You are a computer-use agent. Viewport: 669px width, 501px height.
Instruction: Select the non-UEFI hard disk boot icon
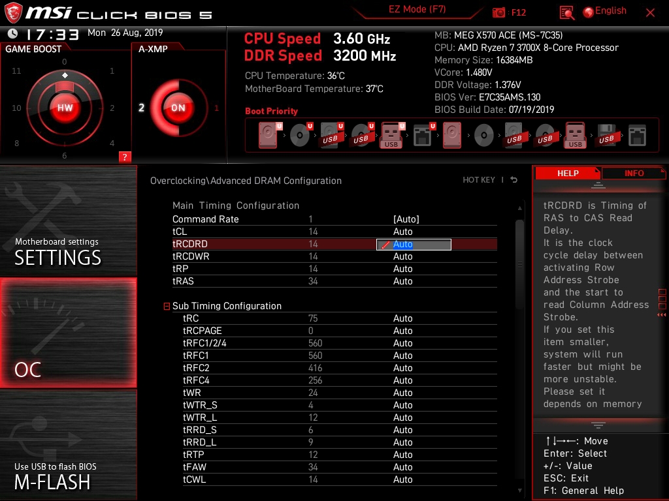pyautogui.click(x=452, y=136)
